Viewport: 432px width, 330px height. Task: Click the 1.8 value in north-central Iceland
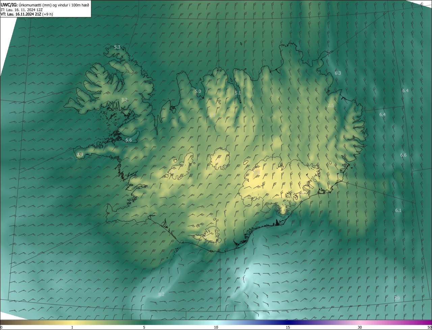tap(212, 116)
